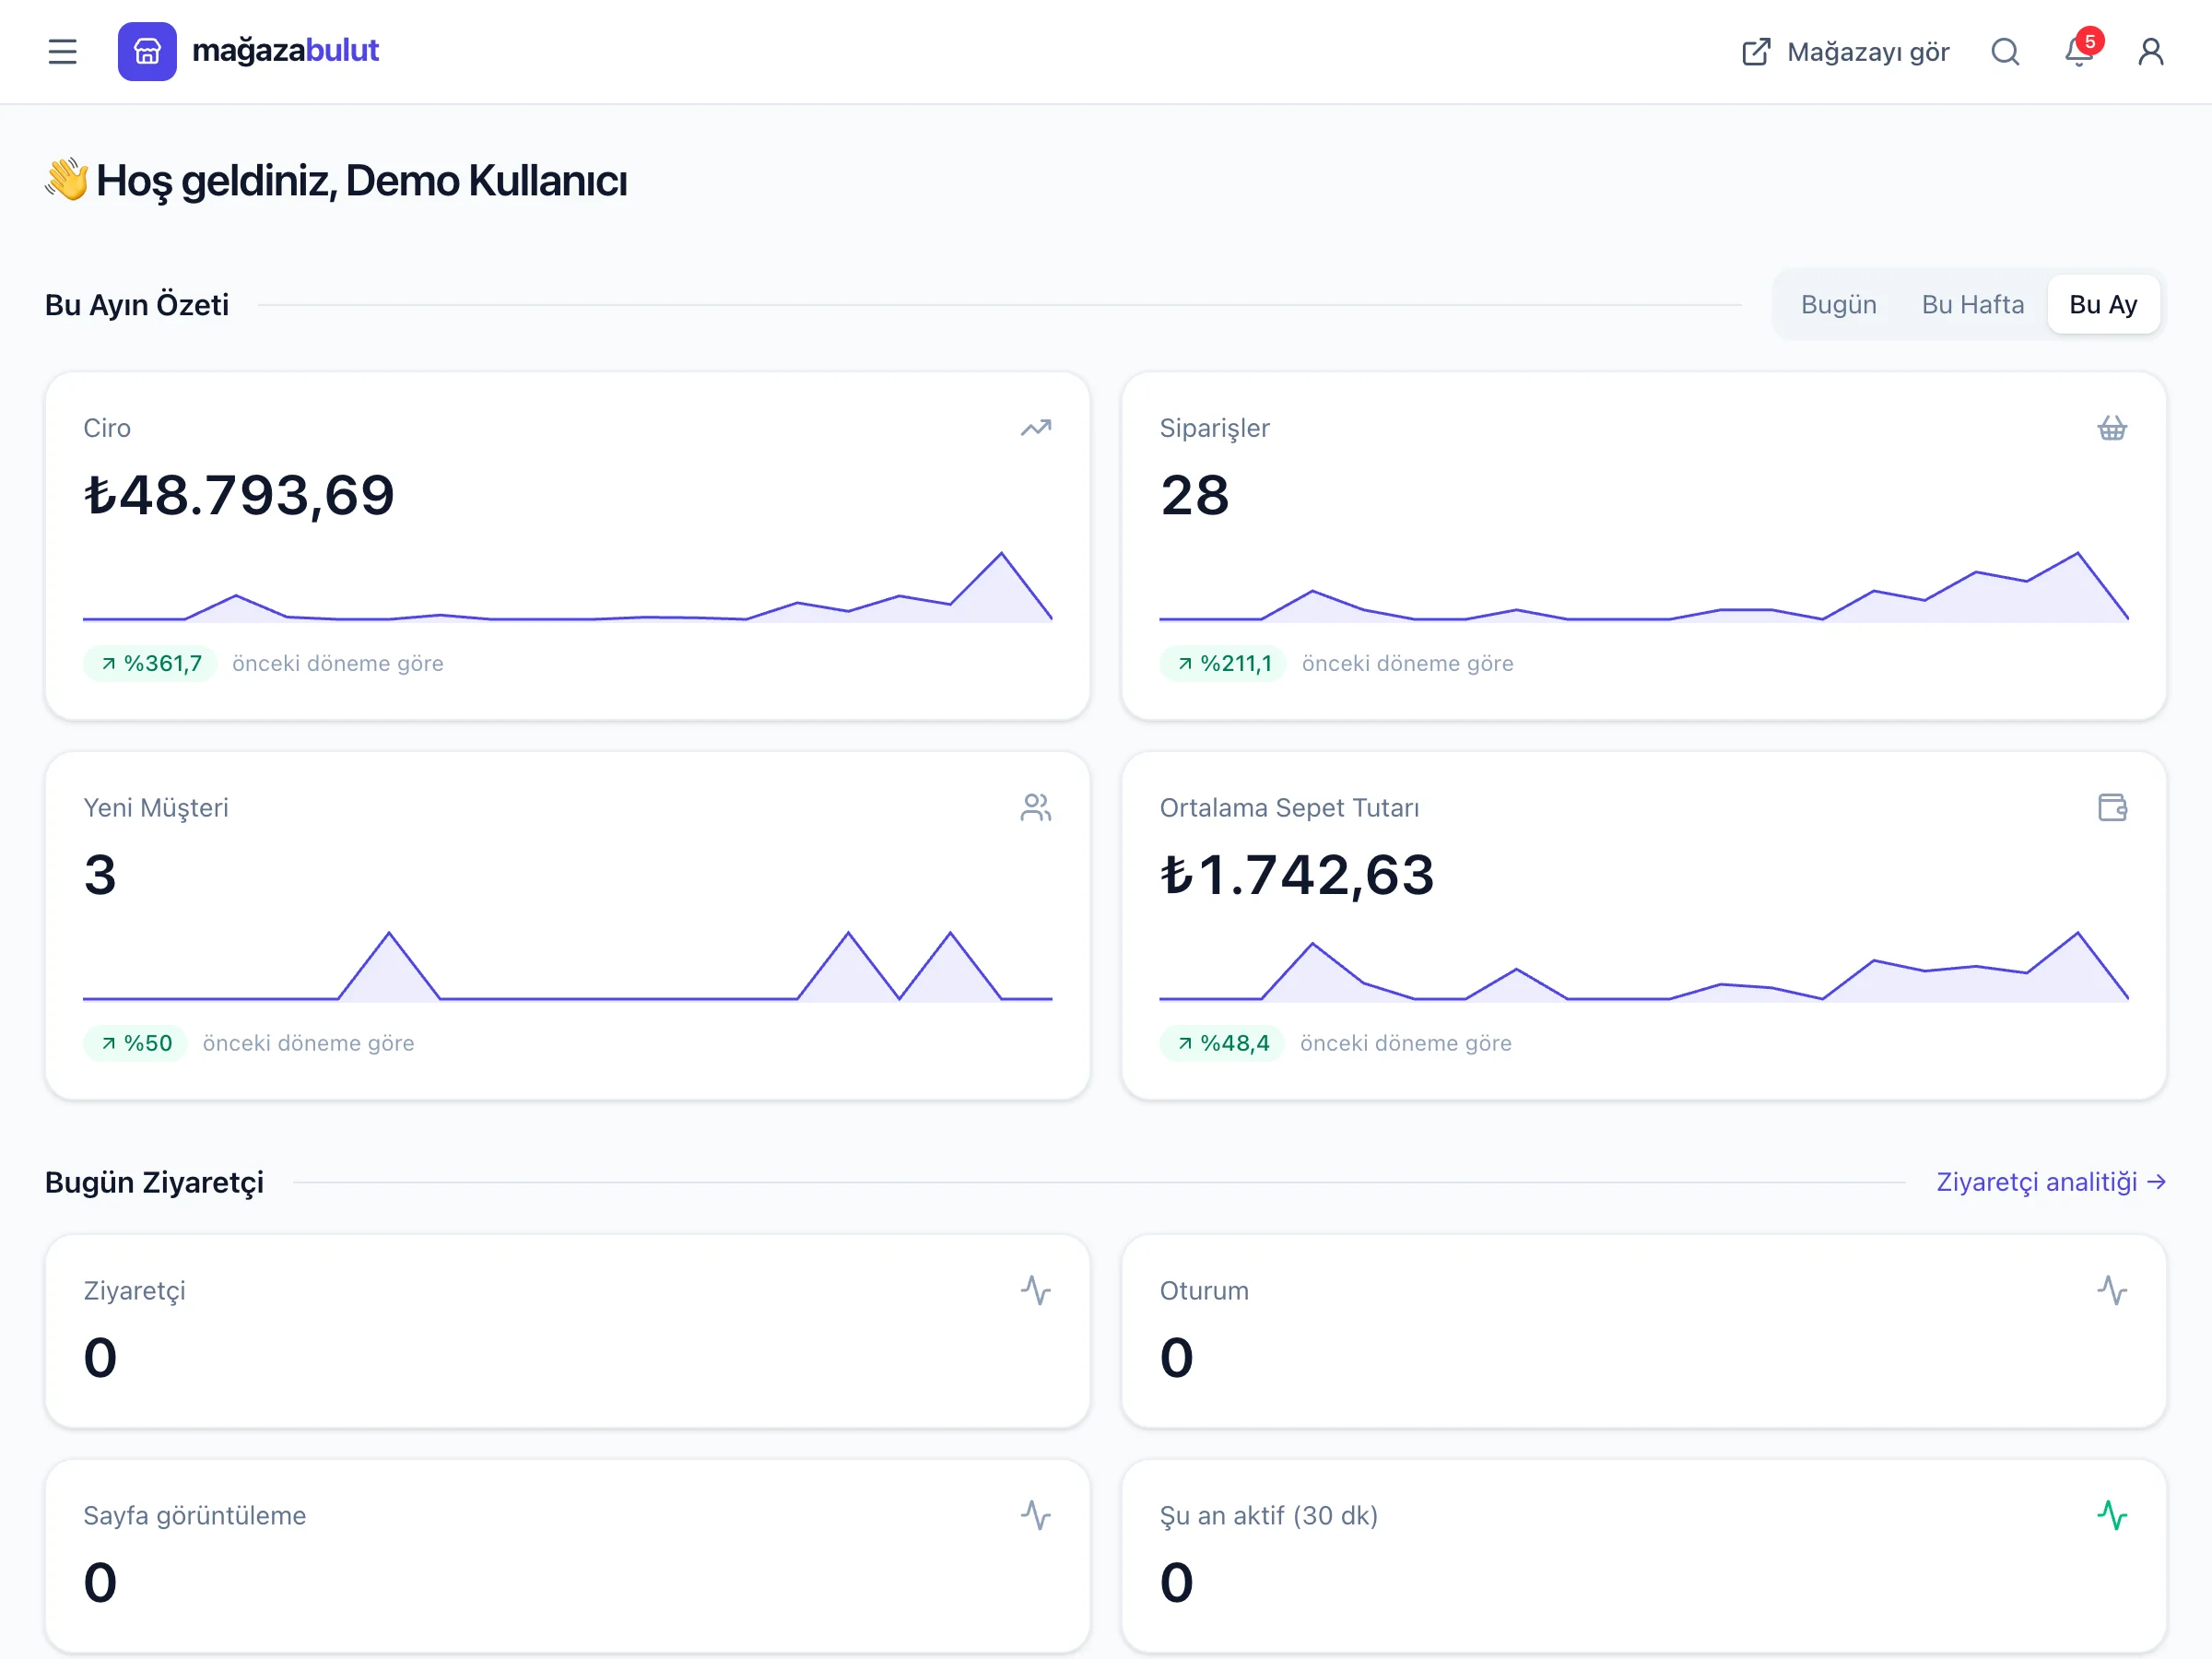Click the Ciro sparkline chart
The image size is (2212, 1659).
coord(567,586)
